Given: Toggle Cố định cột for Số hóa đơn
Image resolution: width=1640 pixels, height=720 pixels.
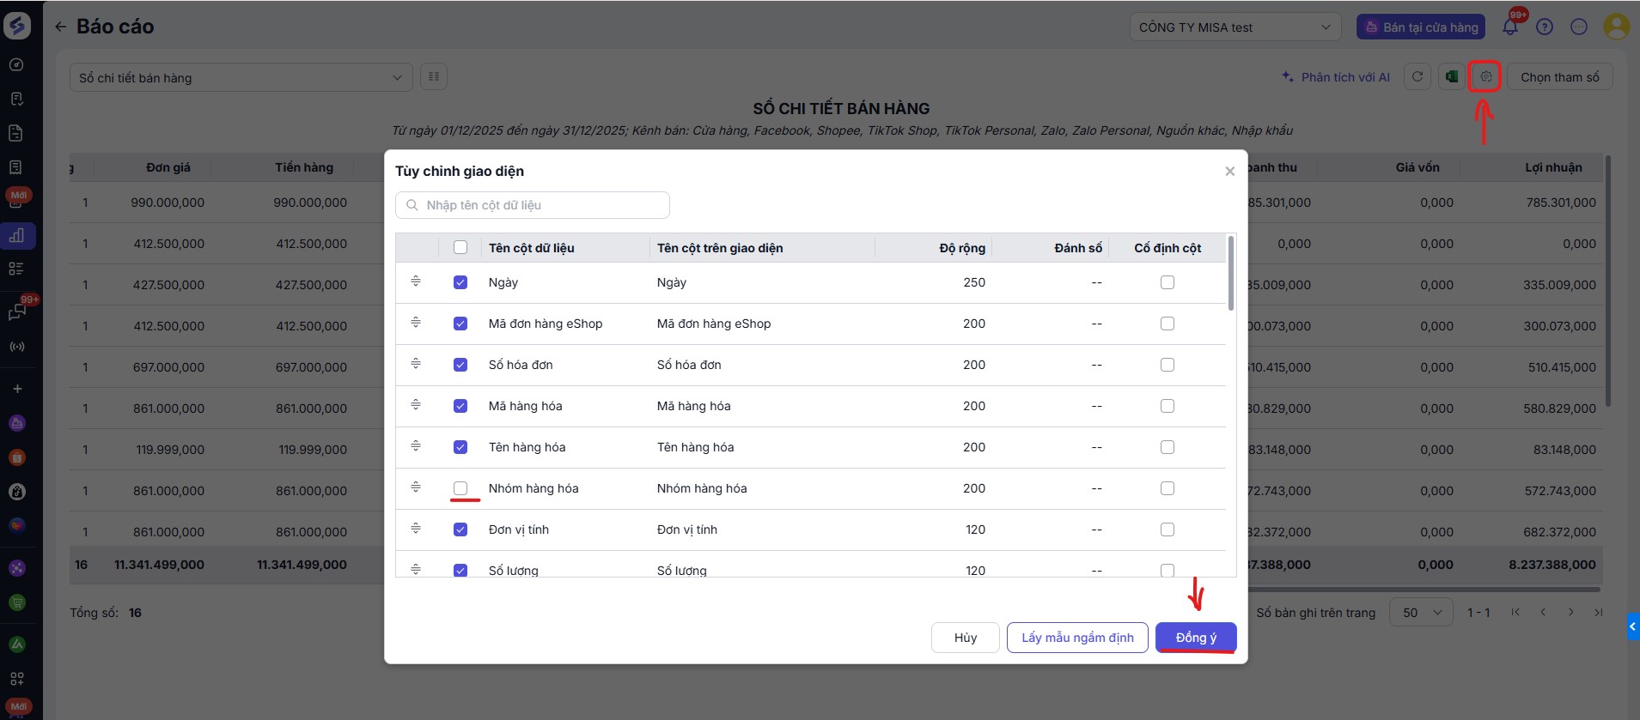Looking at the screenshot, I should [1168, 365].
